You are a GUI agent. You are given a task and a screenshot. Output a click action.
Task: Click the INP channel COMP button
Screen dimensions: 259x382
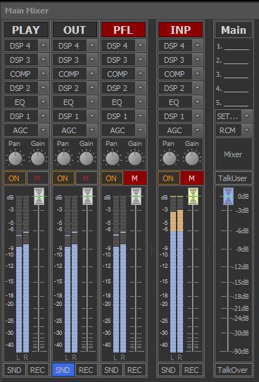click(x=175, y=74)
